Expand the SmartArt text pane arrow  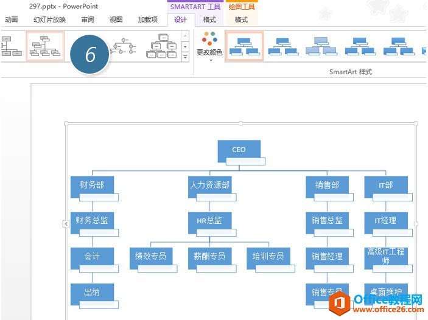tap(66, 224)
